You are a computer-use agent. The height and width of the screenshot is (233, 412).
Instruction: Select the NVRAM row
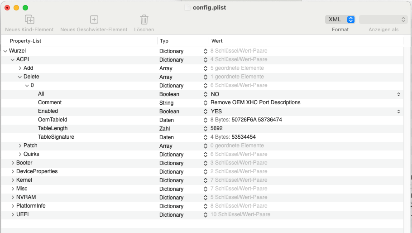point(26,198)
